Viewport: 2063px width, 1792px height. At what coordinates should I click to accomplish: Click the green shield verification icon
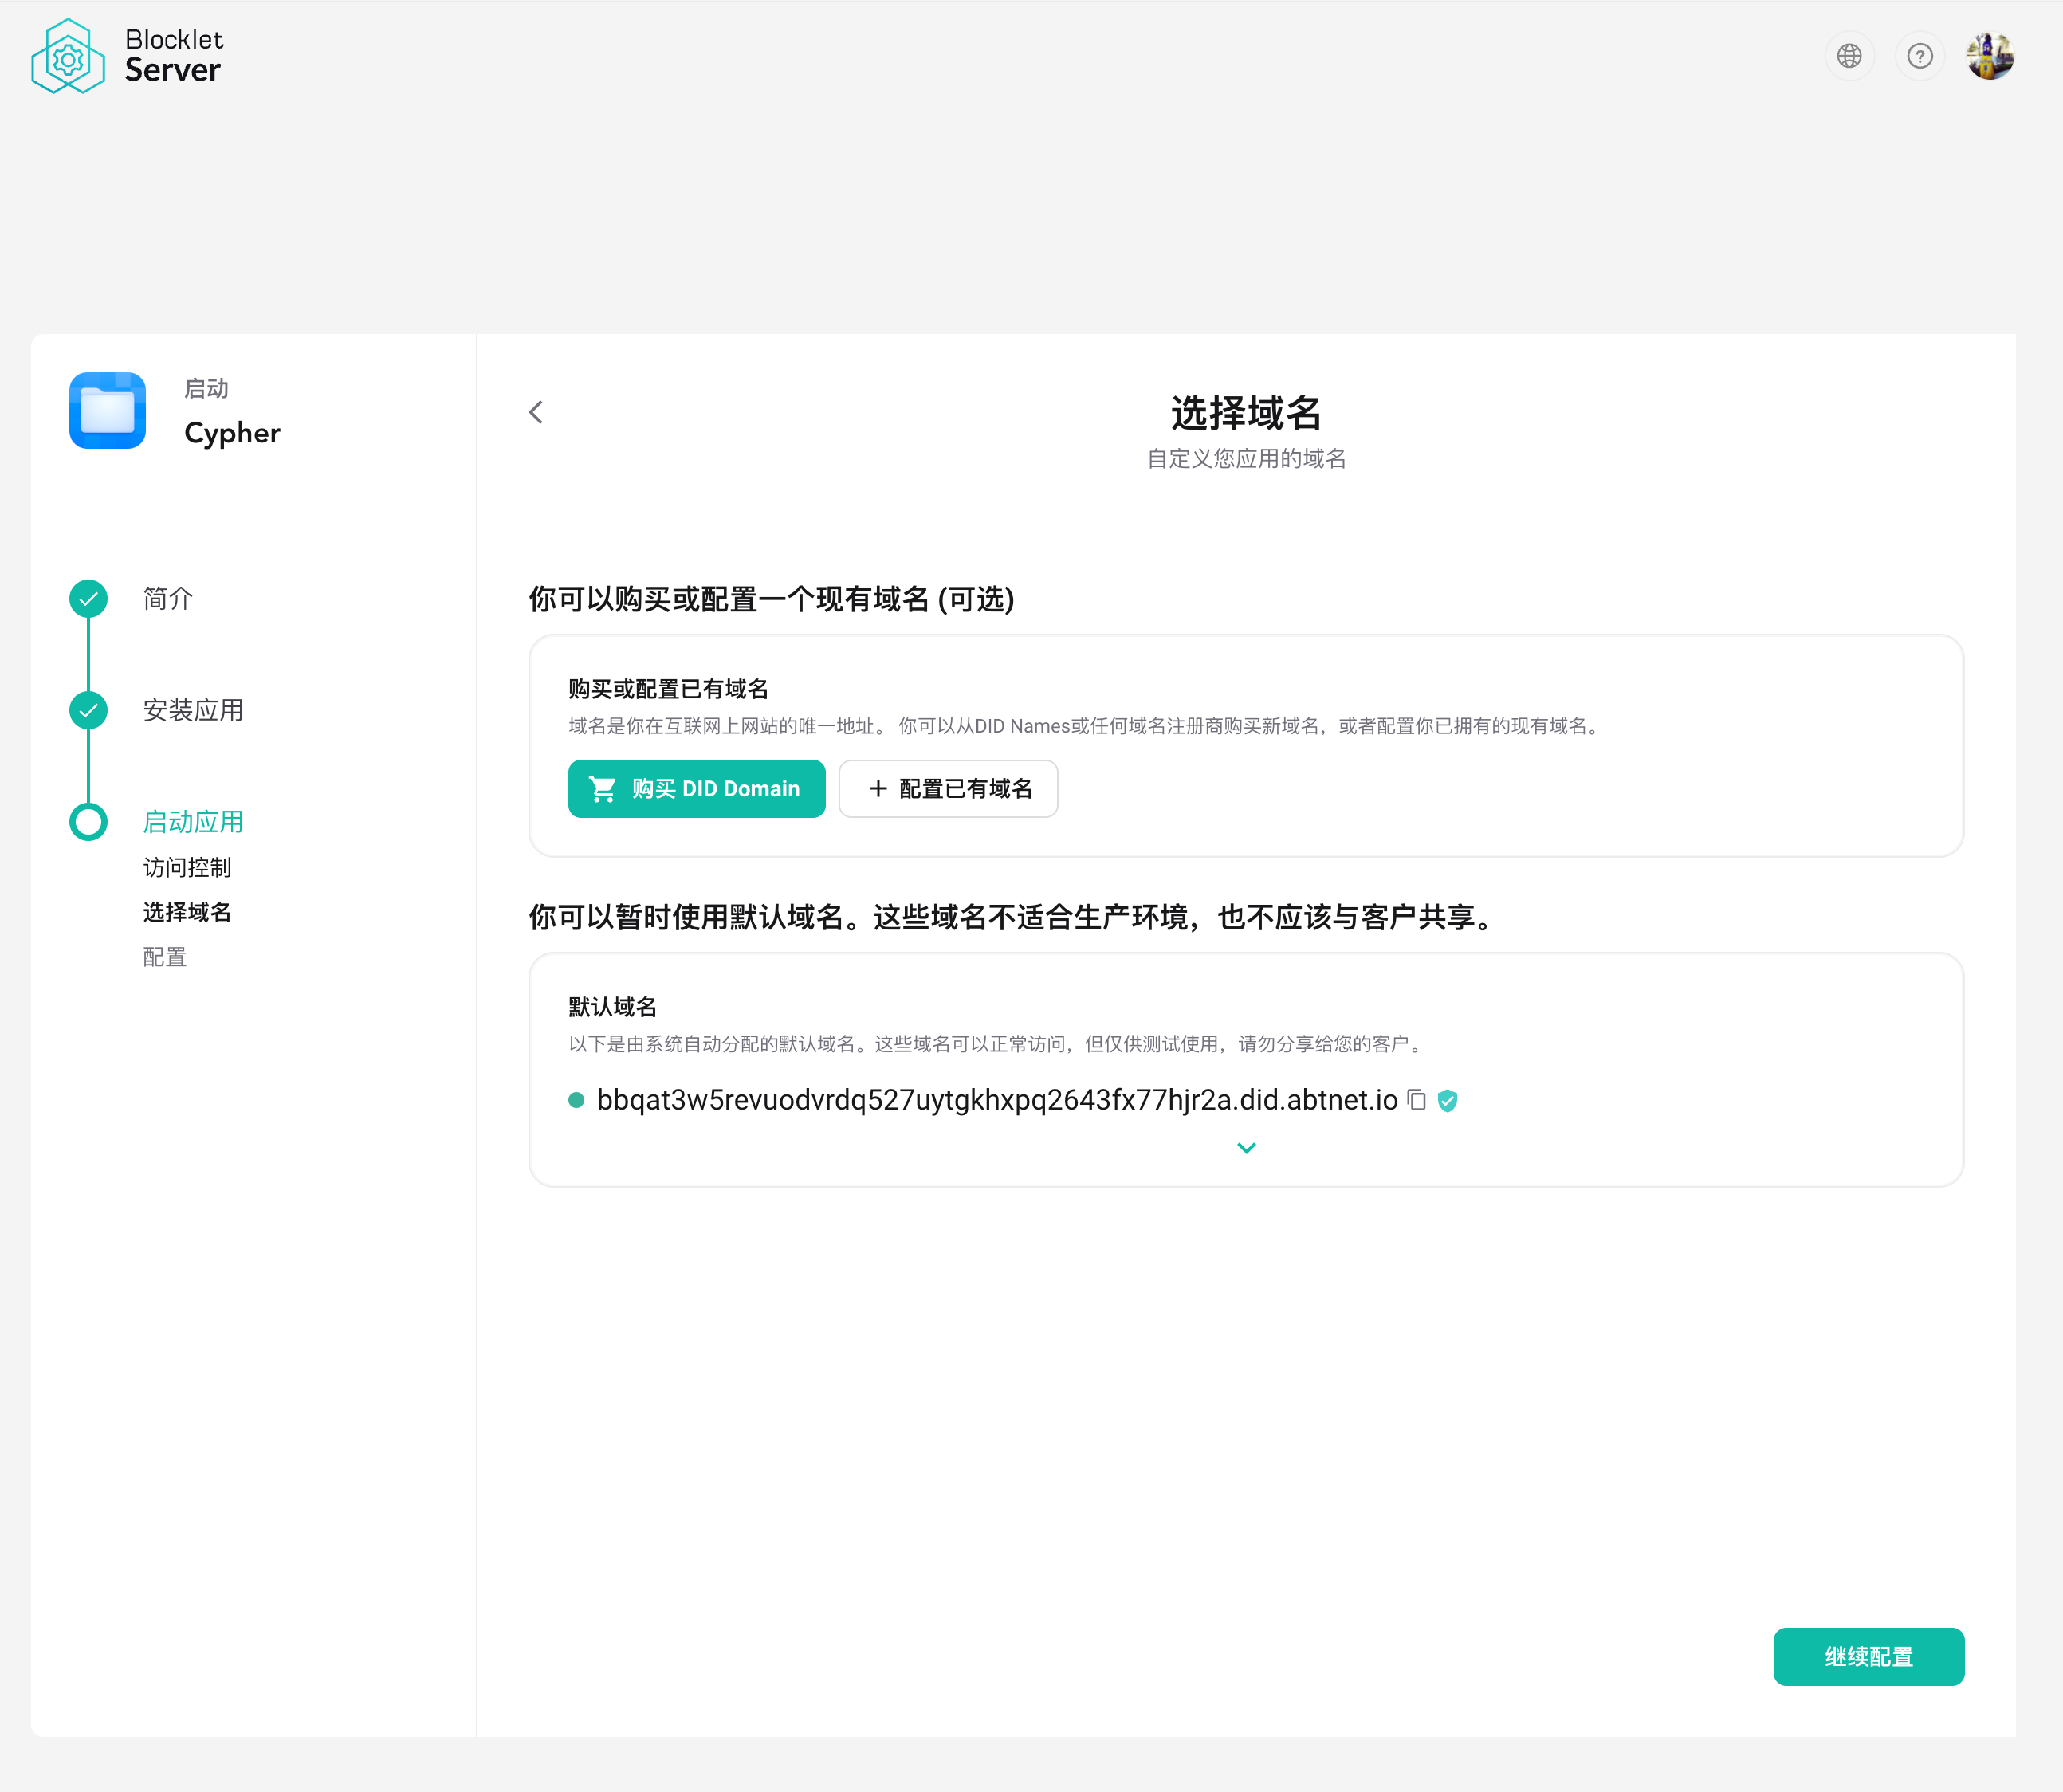click(1447, 1100)
